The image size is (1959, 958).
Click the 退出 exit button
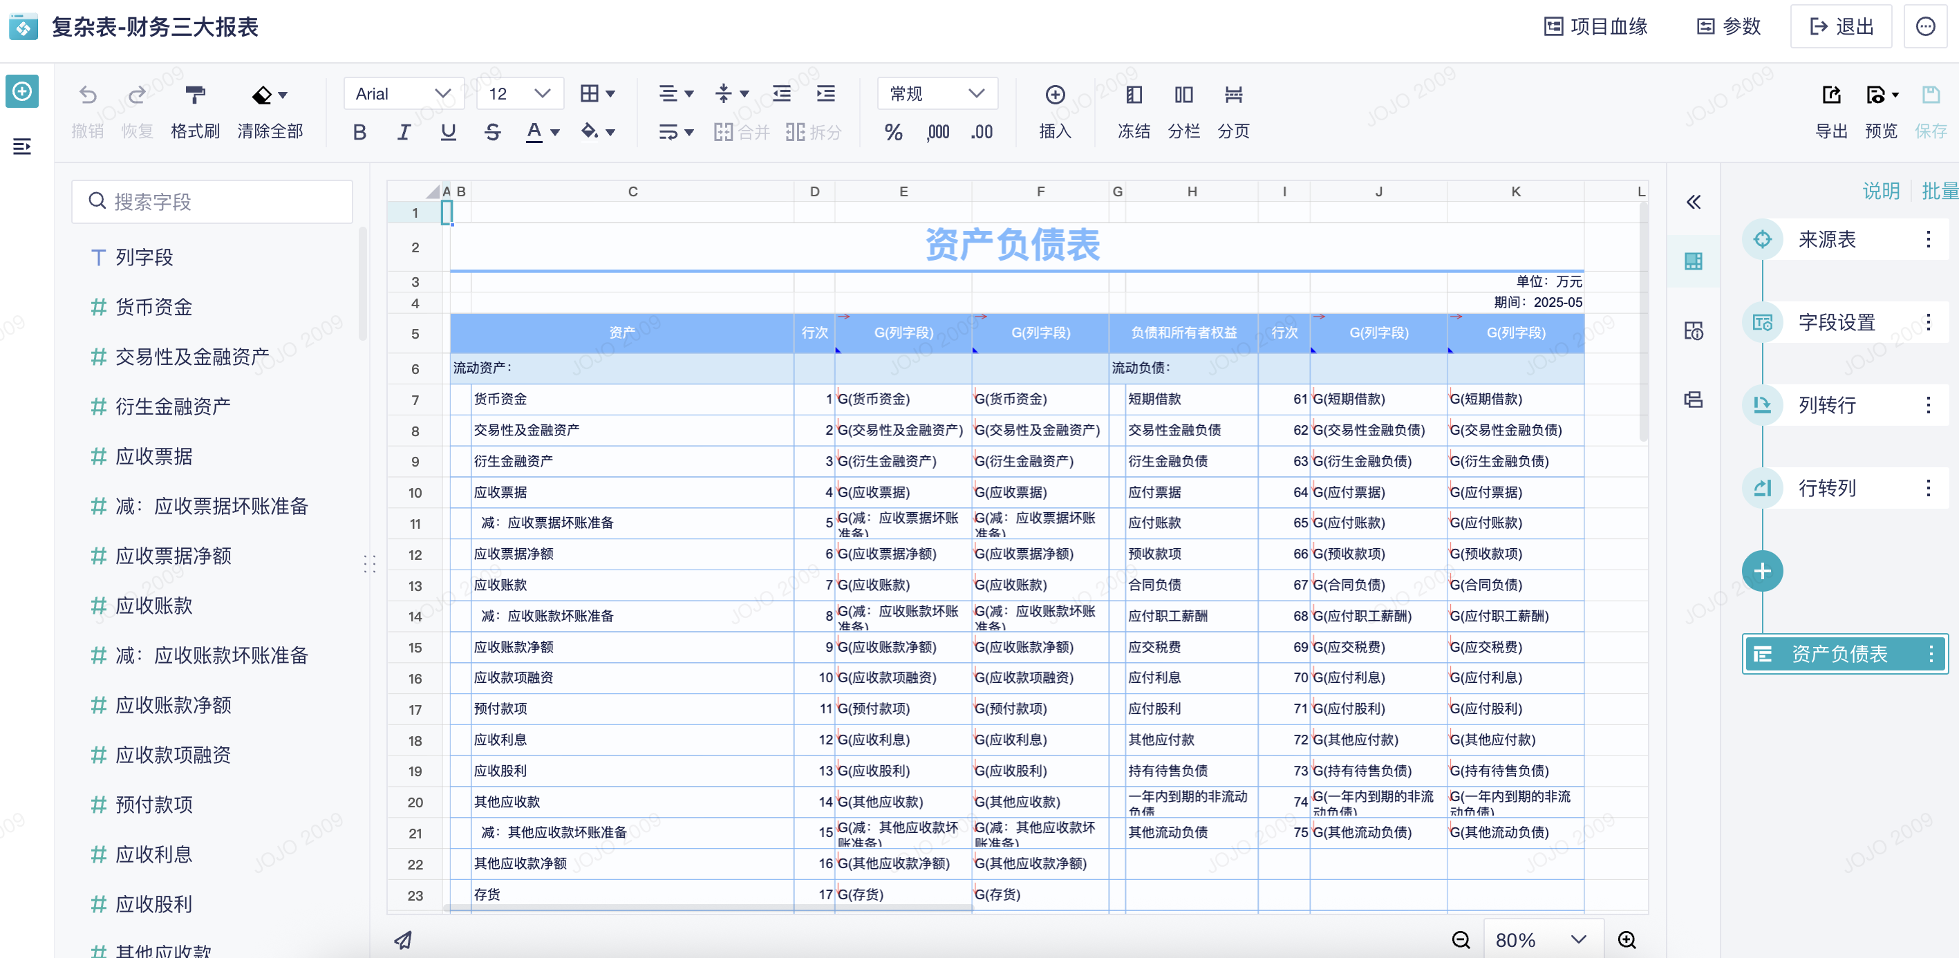(x=1840, y=26)
